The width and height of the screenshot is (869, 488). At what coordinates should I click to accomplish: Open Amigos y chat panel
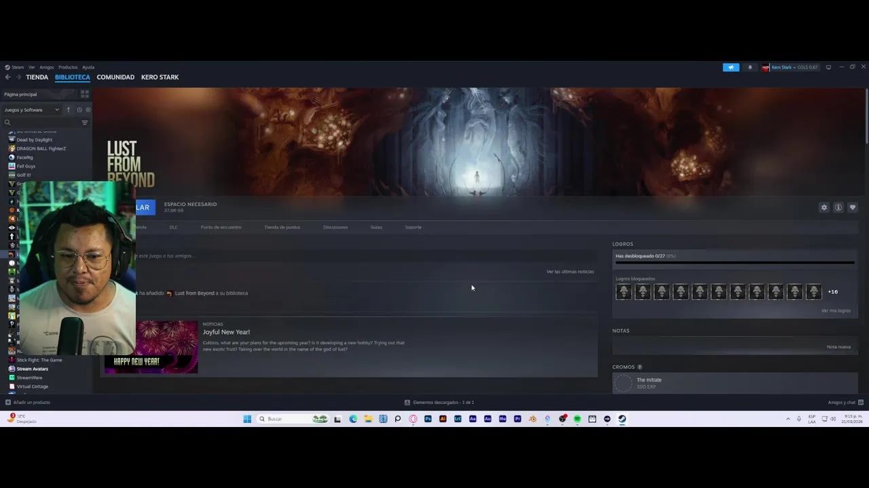[845, 403]
